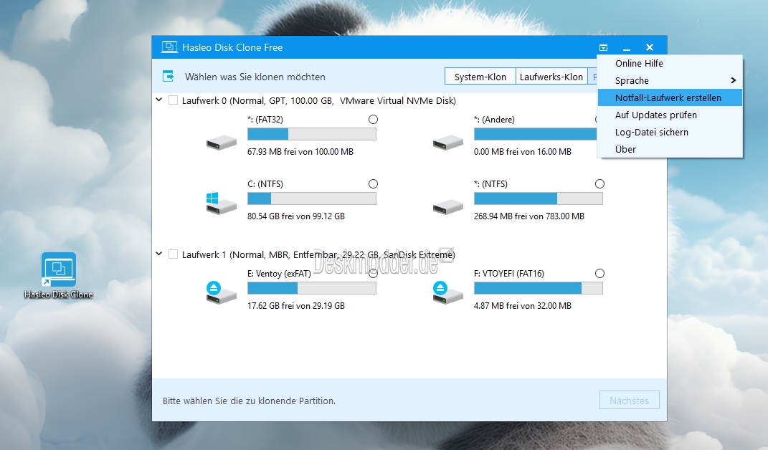The image size is (768, 450).
Task: Open Online Hilfe from the menu
Action: [670, 63]
